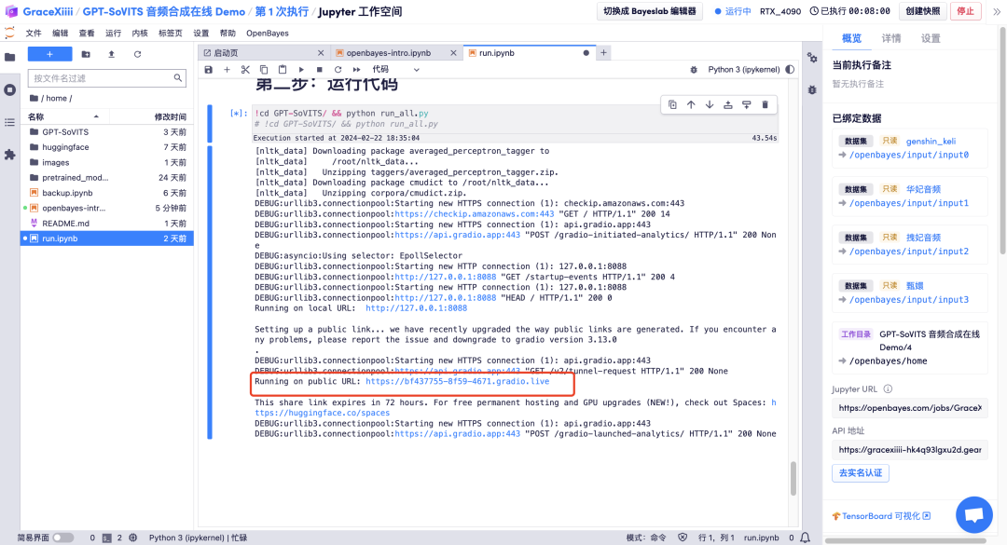Refresh the file list
1007x545 pixels.
(137, 55)
